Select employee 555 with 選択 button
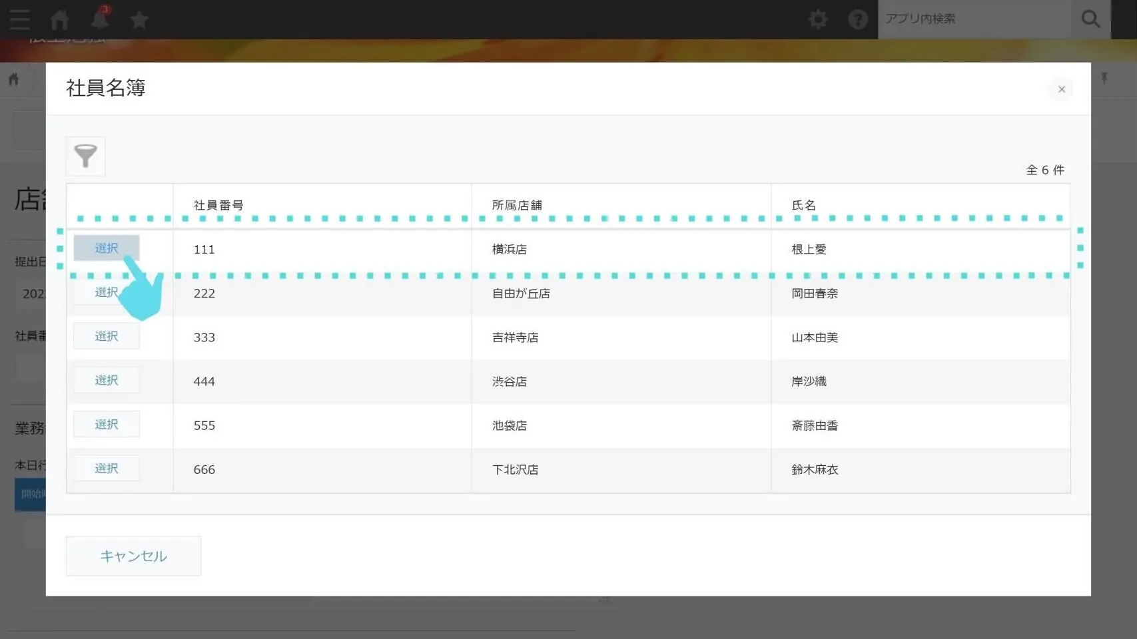This screenshot has width=1137, height=639. [x=107, y=424]
